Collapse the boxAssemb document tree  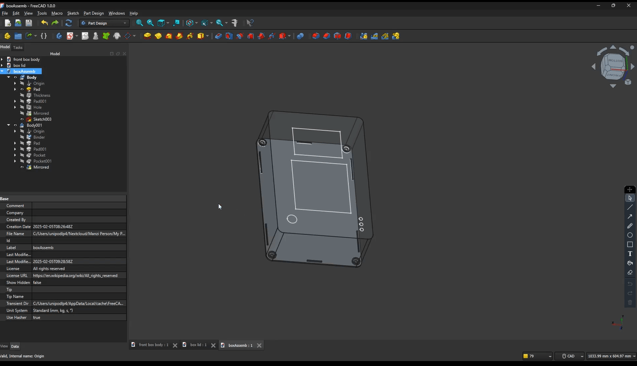tap(2, 71)
